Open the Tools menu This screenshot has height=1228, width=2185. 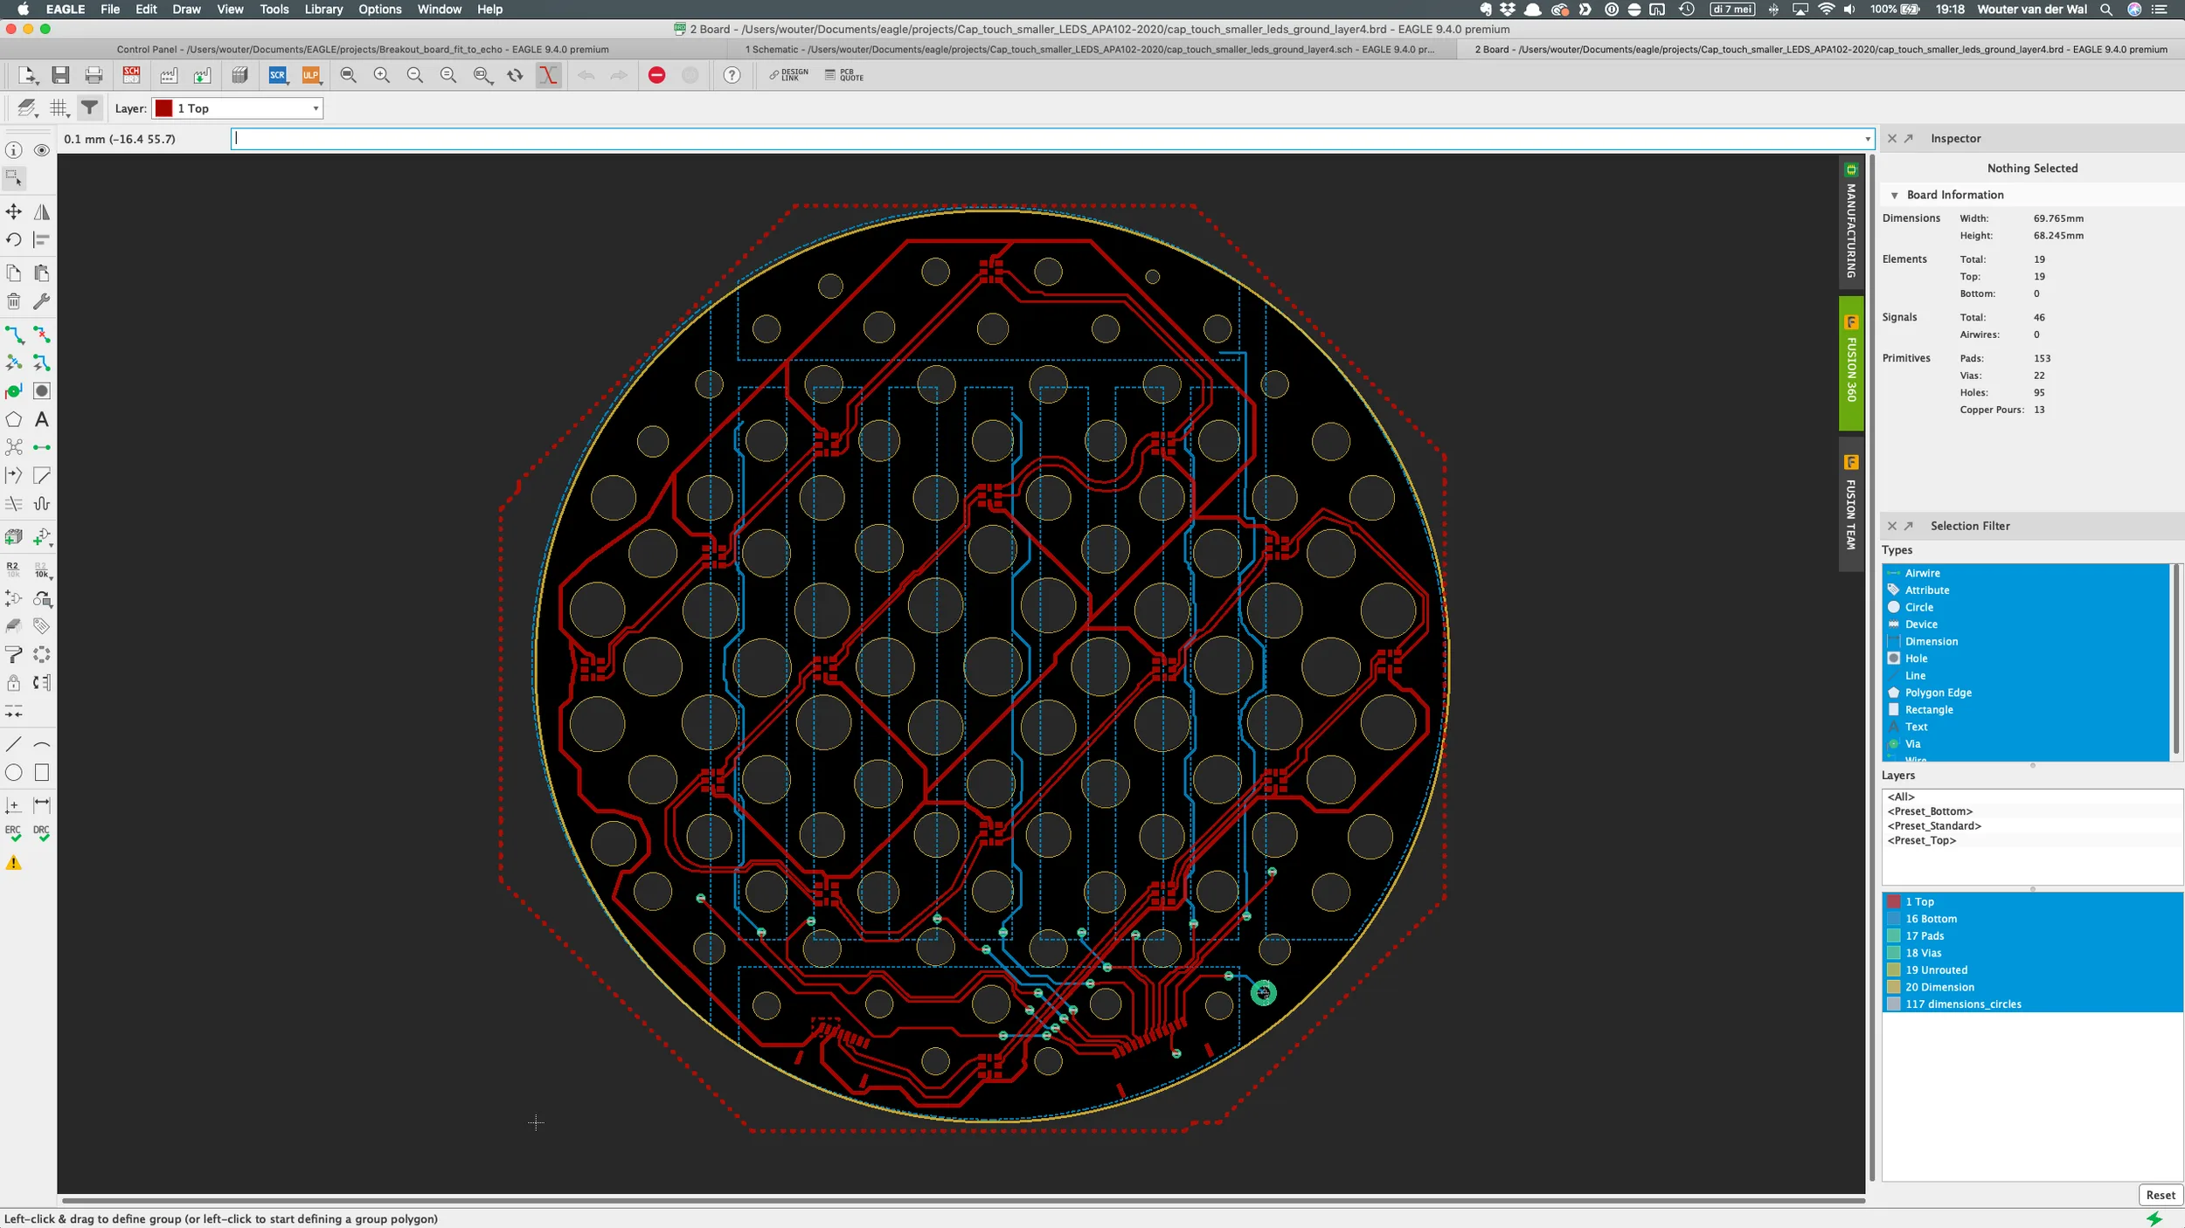274,10
